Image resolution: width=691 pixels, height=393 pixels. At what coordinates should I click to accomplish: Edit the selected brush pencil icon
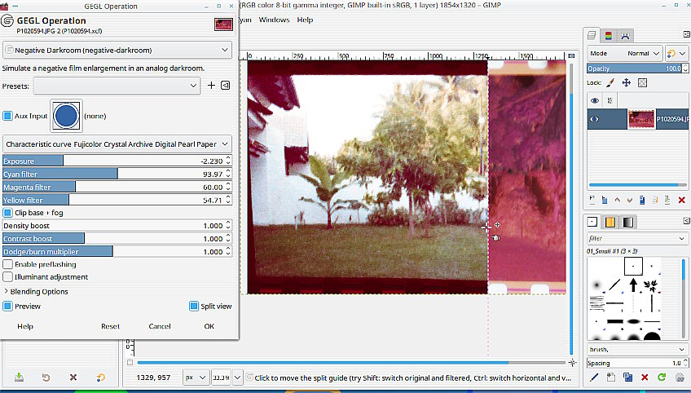[593, 378]
